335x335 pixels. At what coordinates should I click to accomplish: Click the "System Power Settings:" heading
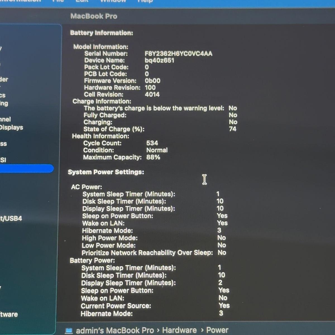(x=106, y=172)
